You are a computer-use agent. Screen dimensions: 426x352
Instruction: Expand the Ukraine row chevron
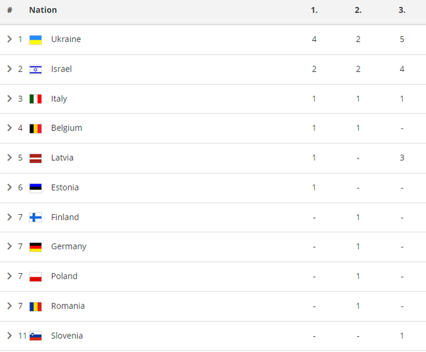[9, 39]
